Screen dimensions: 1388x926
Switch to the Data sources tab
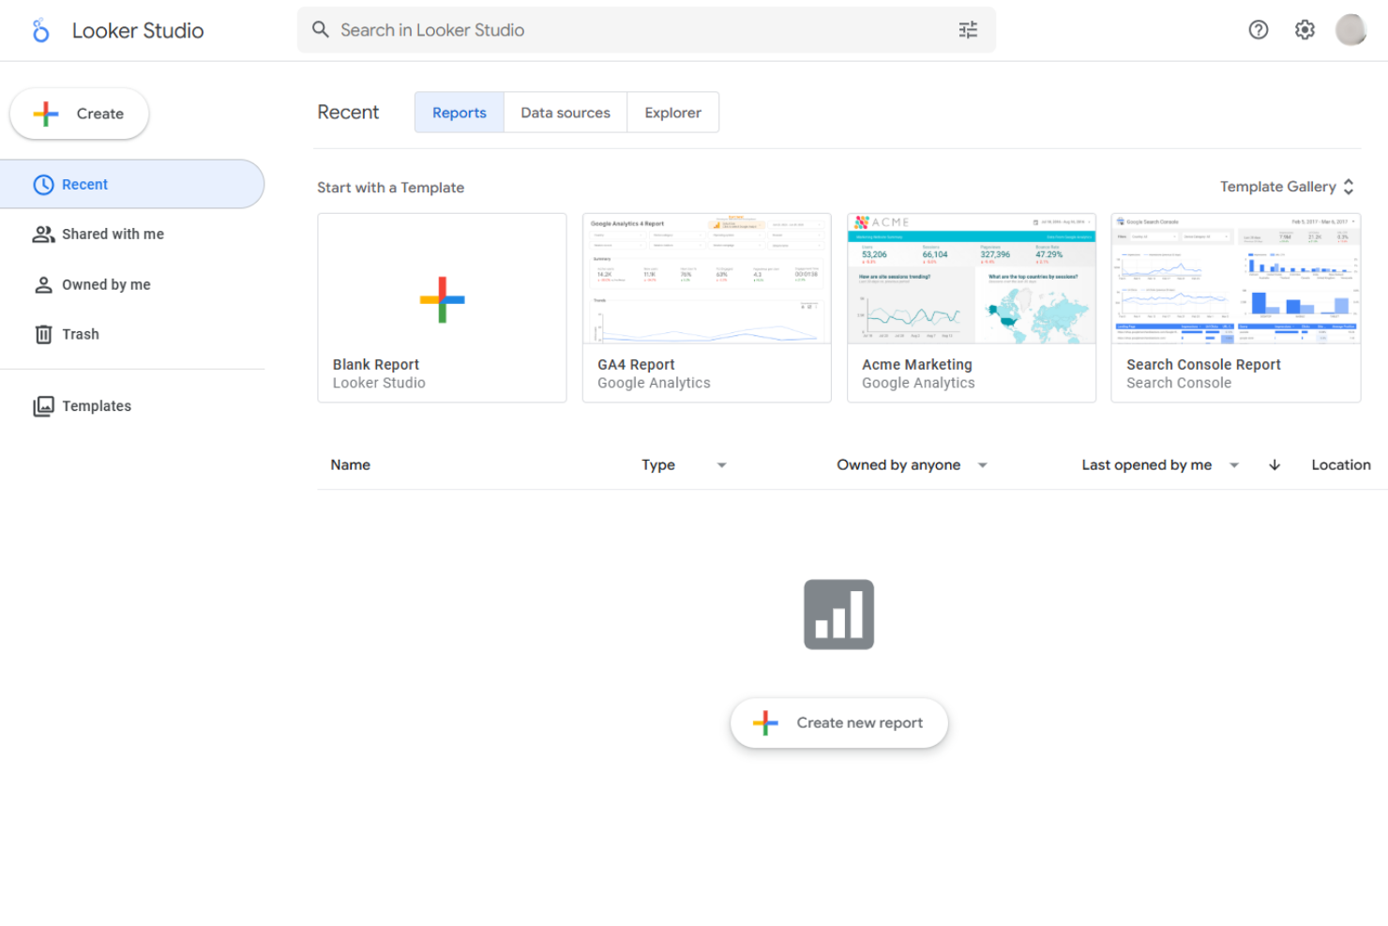565,112
